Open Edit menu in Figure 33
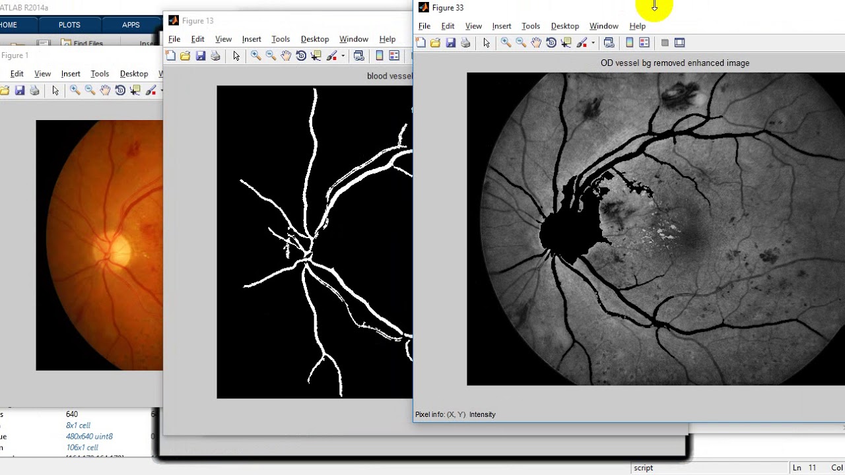845x475 pixels. pos(448,26)
